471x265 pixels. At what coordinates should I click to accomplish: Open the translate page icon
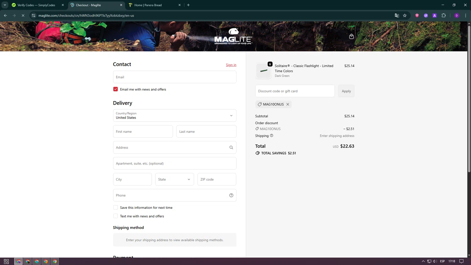(x=397, y=15)
